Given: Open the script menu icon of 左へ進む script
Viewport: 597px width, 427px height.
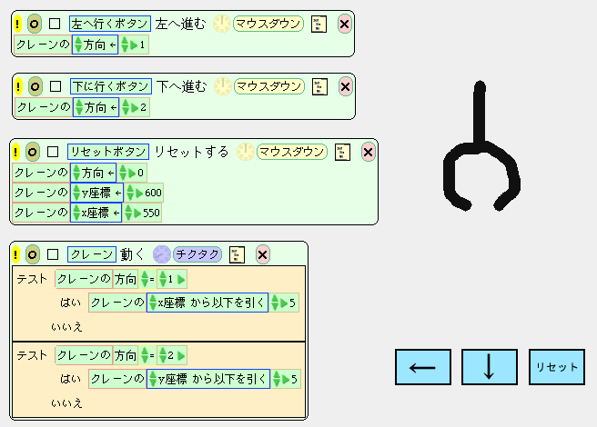Looking at the screenshot, I should [x=318, y=25].
